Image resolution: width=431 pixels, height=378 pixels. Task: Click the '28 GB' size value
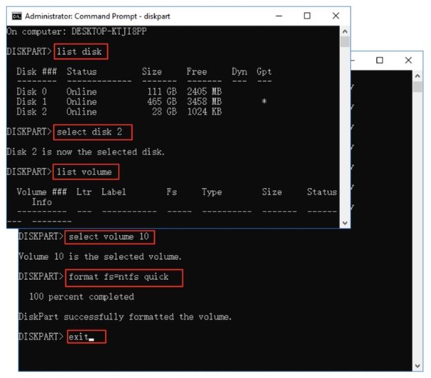tap(164, 111)
